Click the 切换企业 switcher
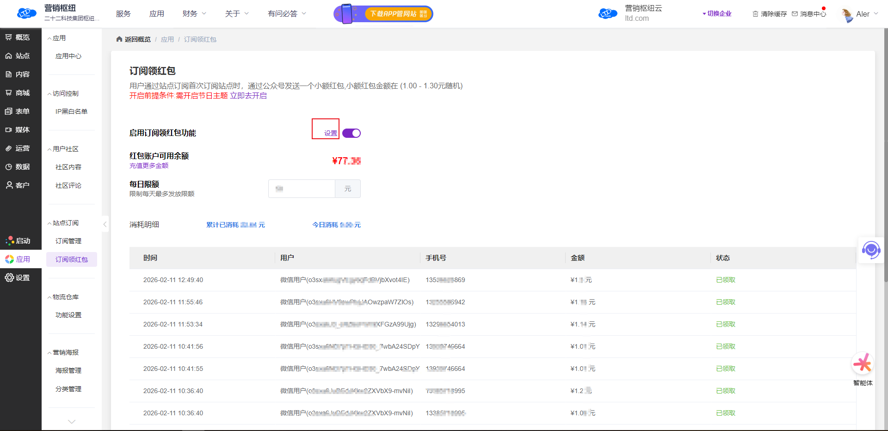Viewport: 888px width, 431px height. tap(717, 14)
